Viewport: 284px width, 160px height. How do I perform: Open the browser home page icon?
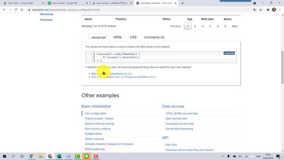tap(22, 10)
